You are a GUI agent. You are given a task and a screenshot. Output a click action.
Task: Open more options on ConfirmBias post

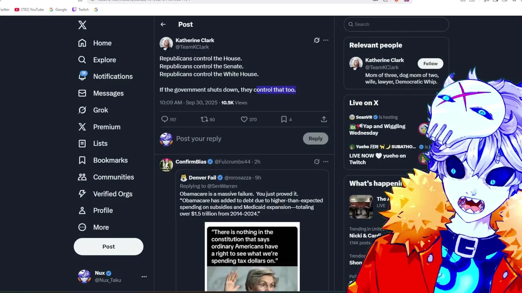pos(326,162)
